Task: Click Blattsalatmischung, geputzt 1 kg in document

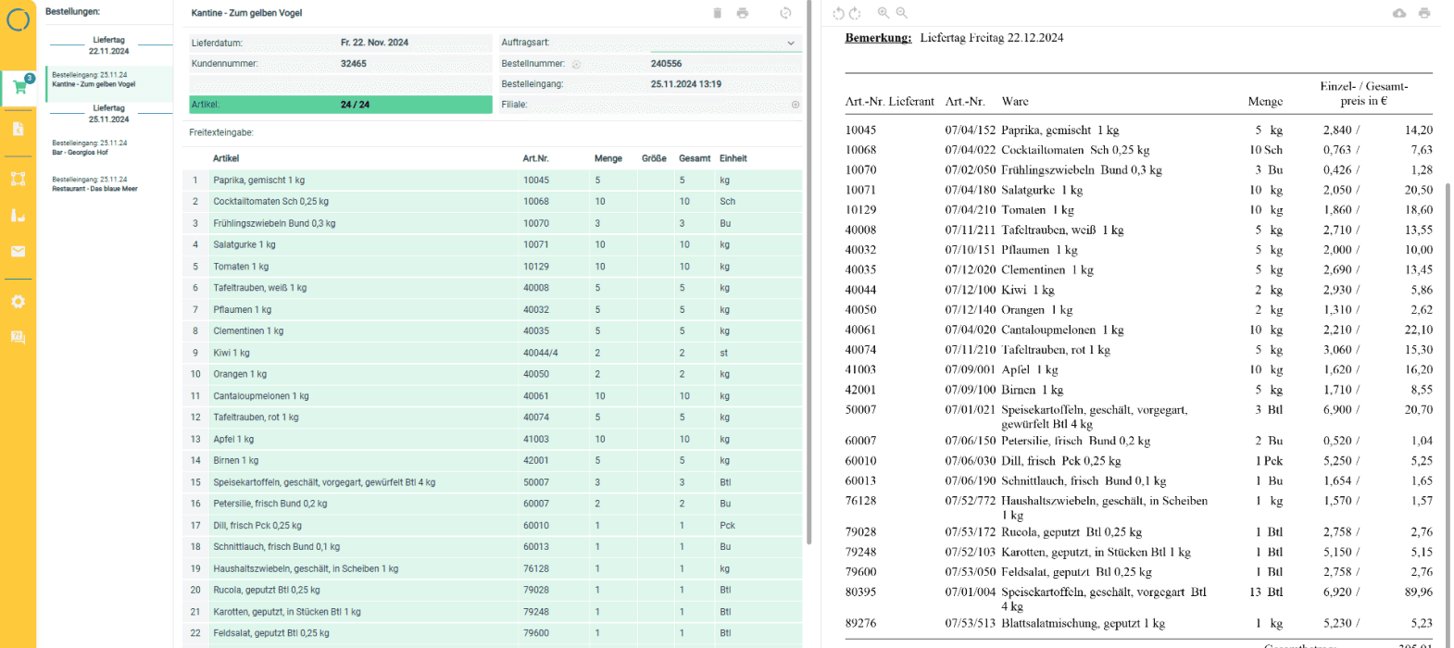Action: (x=1083, y=624)
